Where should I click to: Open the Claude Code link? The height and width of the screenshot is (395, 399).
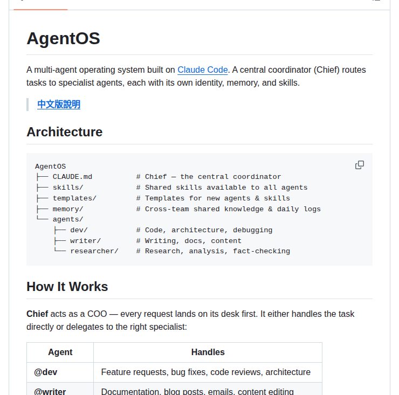(x=203, y=70)
